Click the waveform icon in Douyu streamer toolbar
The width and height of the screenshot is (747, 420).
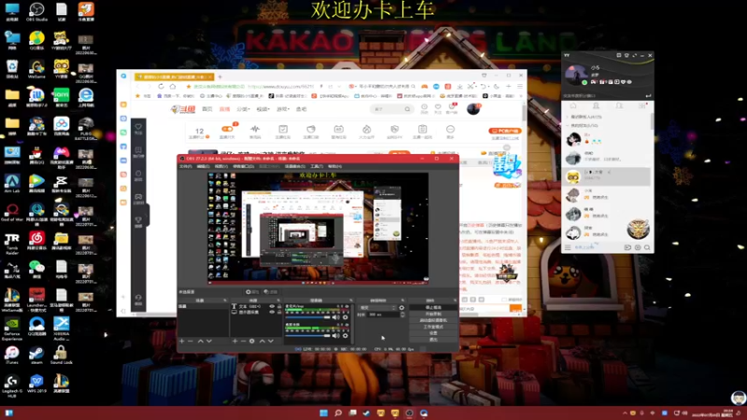coord(255,129)
